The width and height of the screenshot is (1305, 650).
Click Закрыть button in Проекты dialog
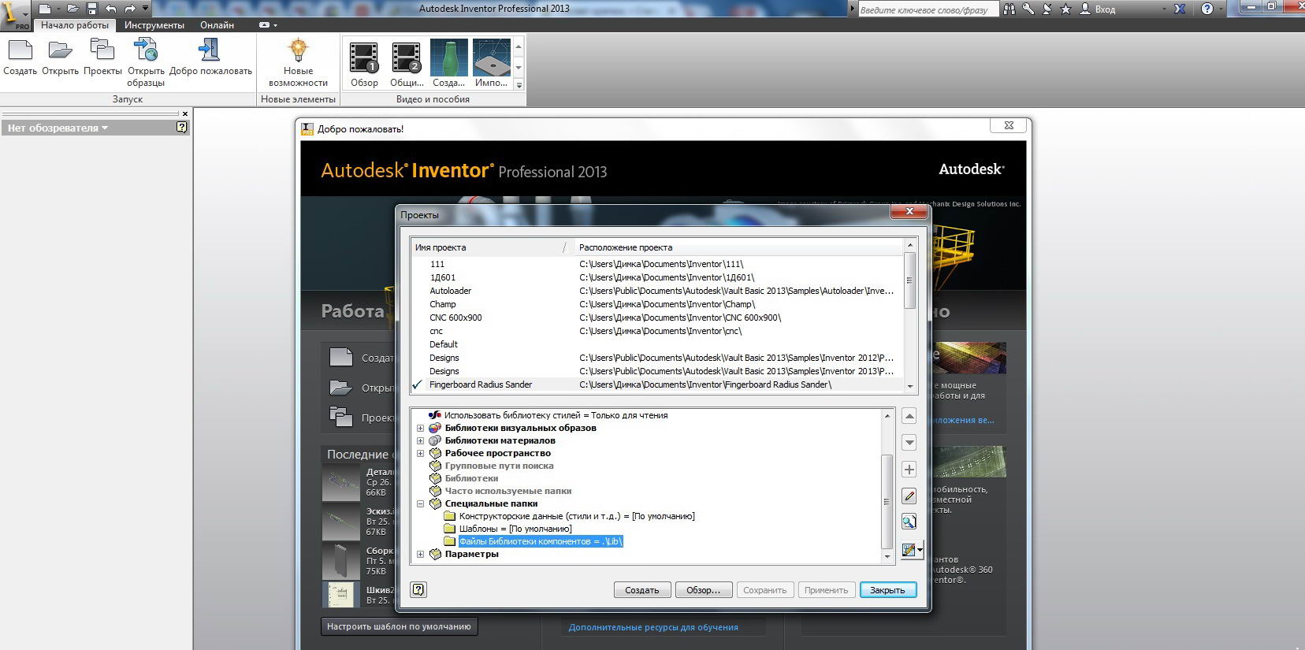tap(888, 590)
